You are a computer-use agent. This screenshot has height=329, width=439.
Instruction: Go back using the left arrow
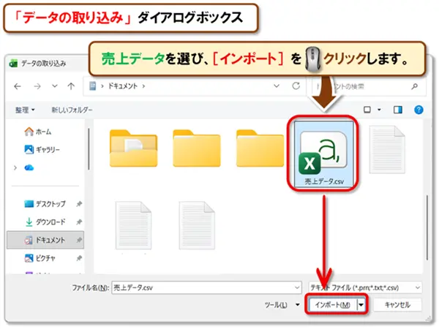coord(18,86)
